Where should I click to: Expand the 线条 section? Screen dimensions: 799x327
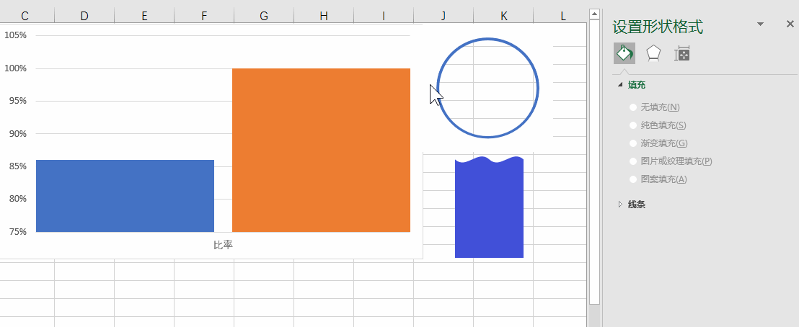tap(620, 205)
